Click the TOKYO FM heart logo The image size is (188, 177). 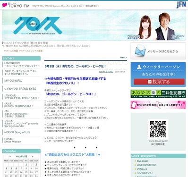click(x=5, y=5)
